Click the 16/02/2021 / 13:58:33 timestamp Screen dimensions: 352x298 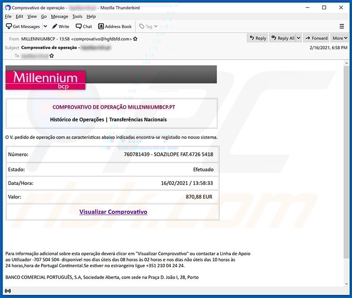pyautogui.click(x=187, y=183)
